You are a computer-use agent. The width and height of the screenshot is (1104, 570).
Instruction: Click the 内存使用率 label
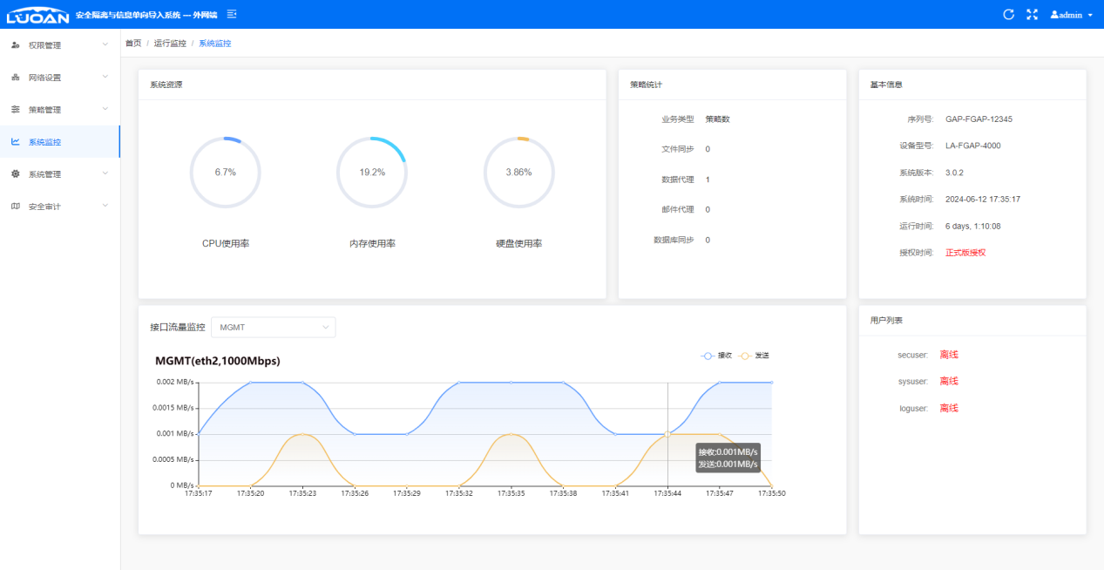(x=372, y=244)
